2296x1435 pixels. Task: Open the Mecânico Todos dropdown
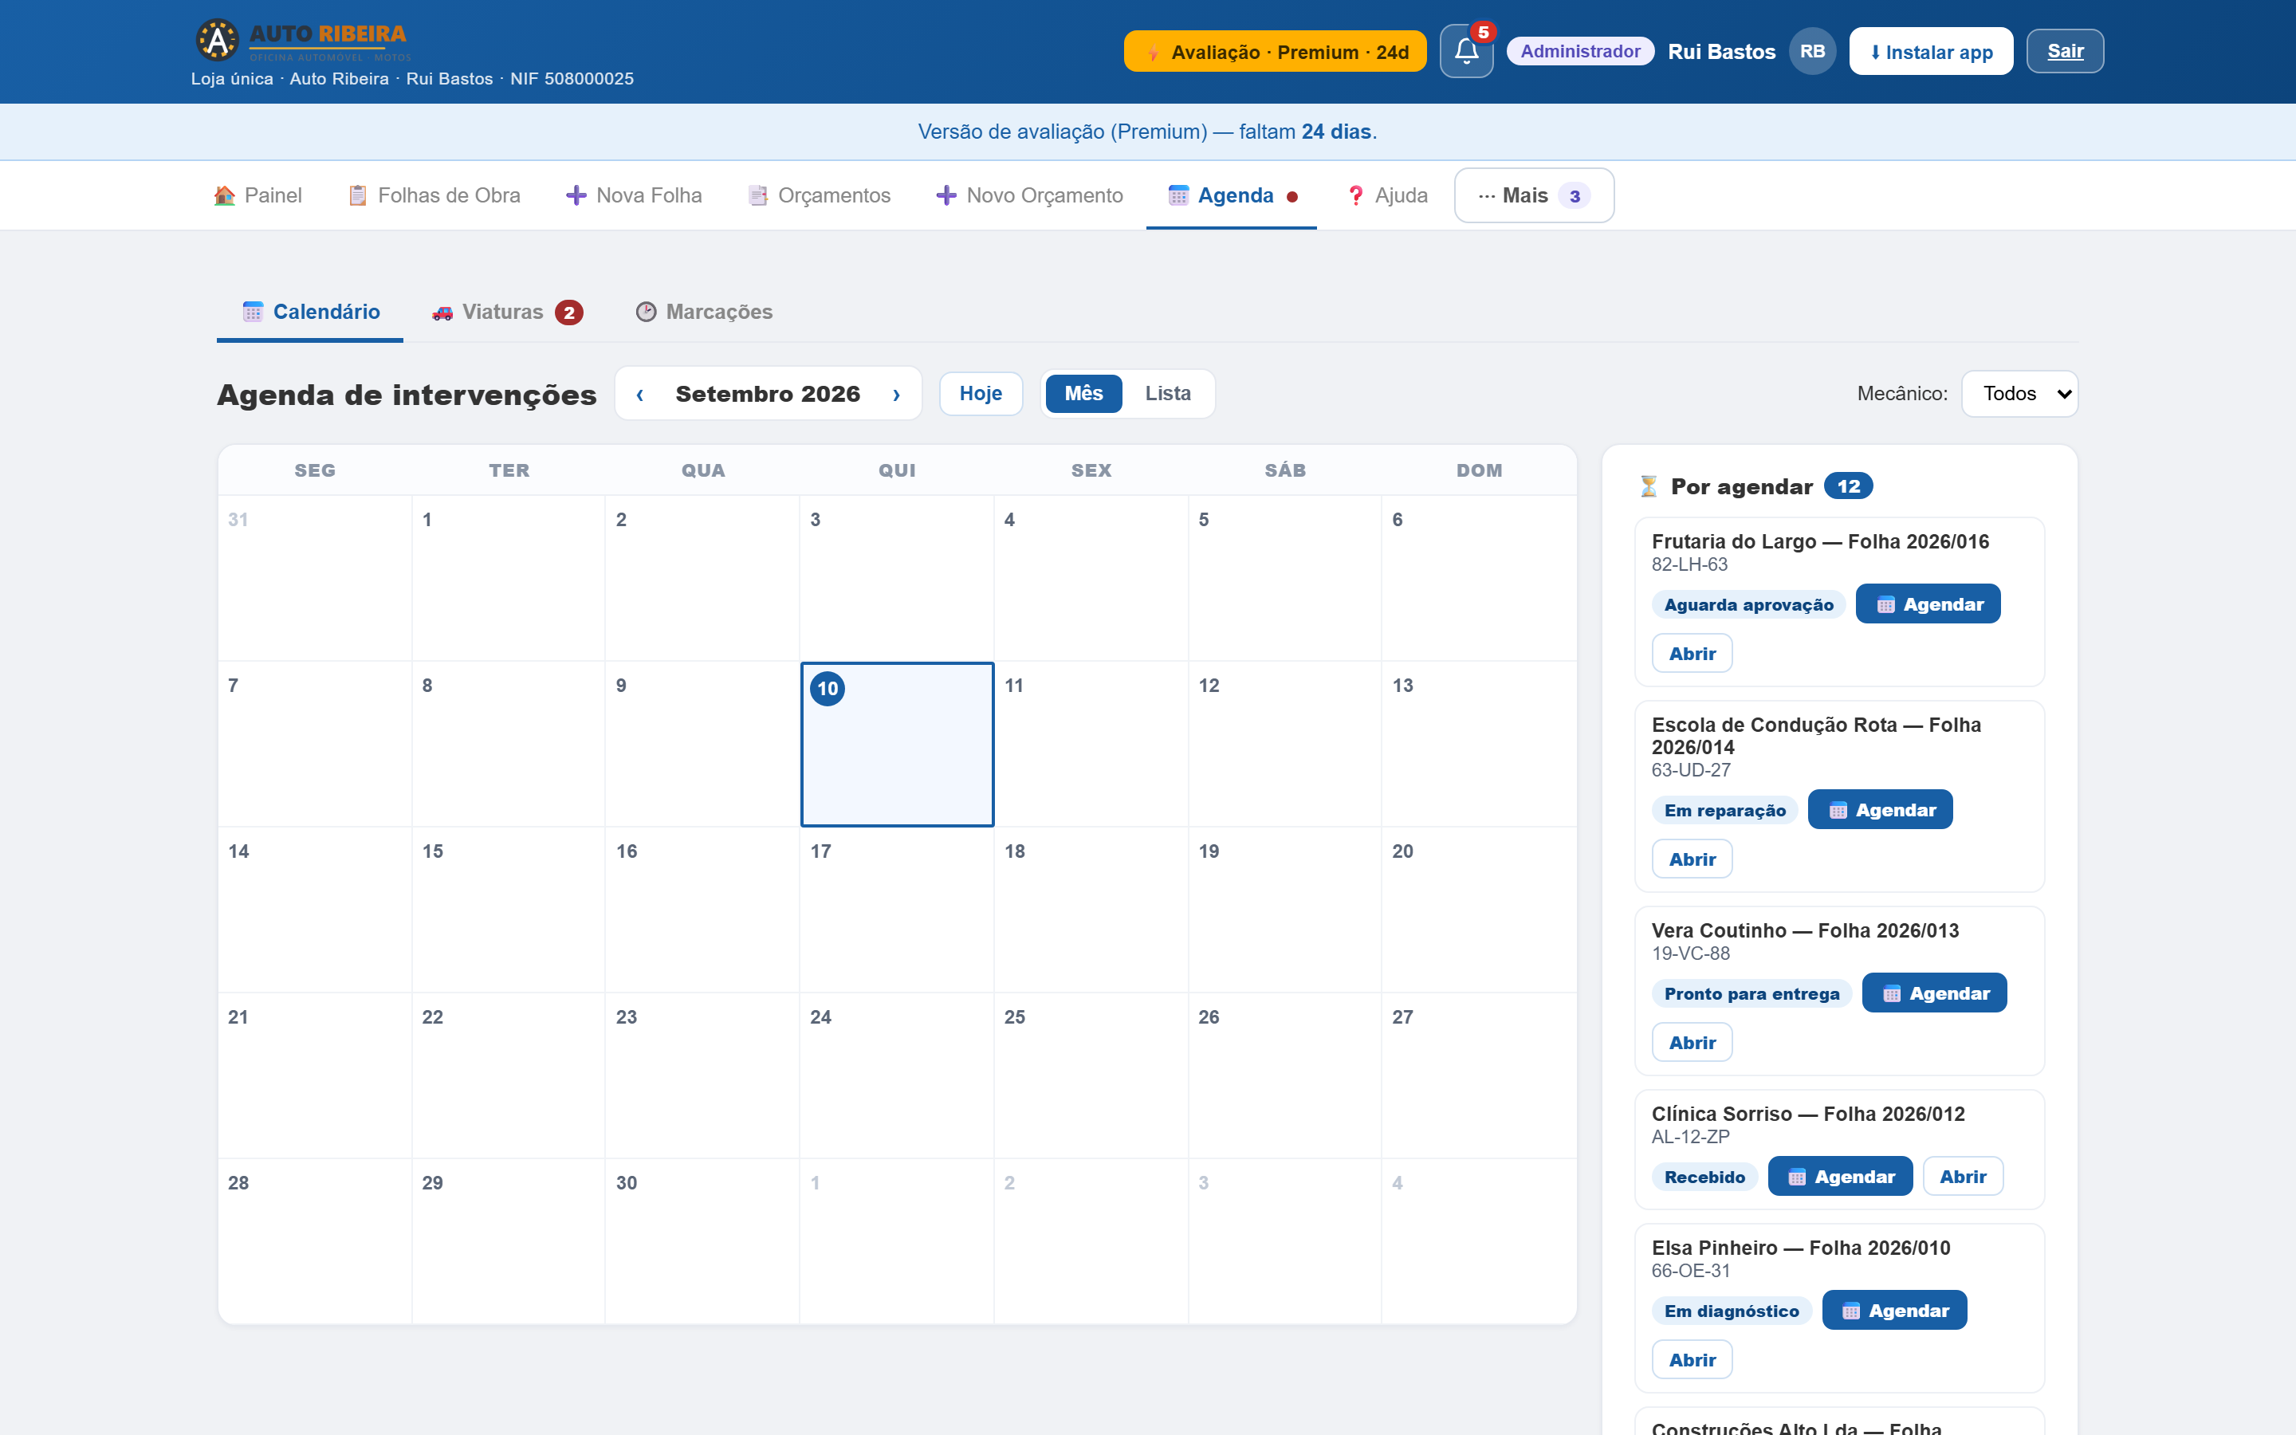pyautogui.click(x=2019, y=394)
